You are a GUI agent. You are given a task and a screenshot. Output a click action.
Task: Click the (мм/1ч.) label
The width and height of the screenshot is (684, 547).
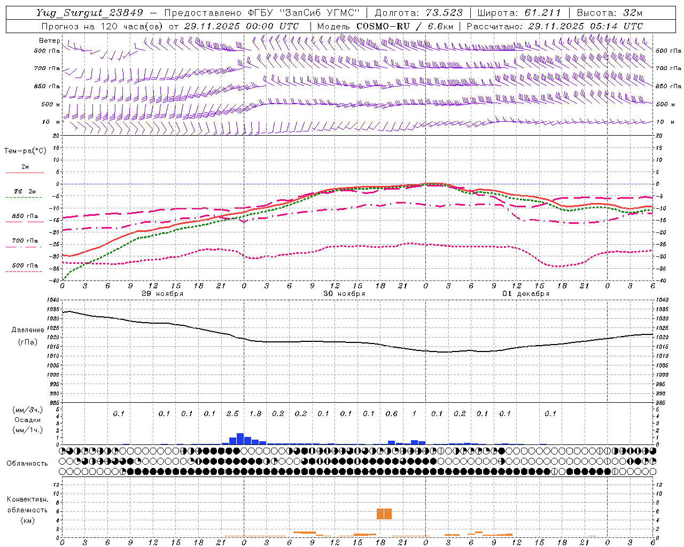[x=28, y=430]
